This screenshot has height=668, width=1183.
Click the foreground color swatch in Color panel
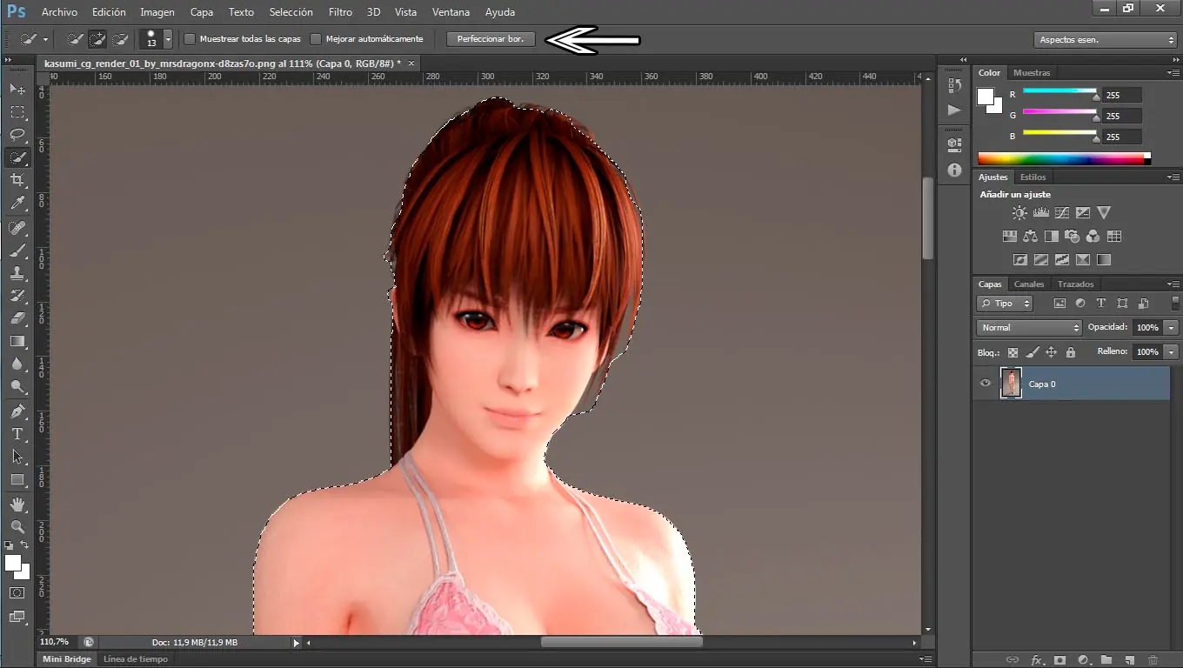pyautogui.click(x=986, y=97)
